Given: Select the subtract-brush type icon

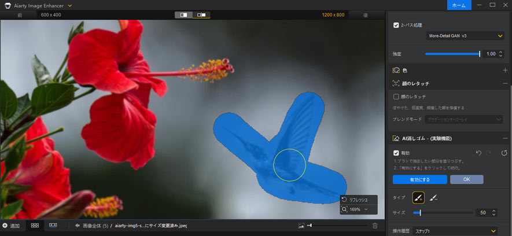Looking at the screenshot, I should (433, 197).
